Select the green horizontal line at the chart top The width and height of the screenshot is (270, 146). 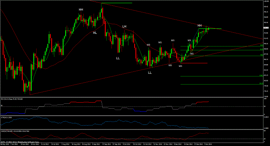[x=117, y=3]
